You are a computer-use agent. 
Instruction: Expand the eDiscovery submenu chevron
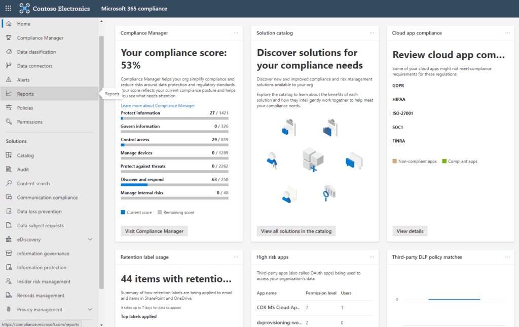pos(90,239)
